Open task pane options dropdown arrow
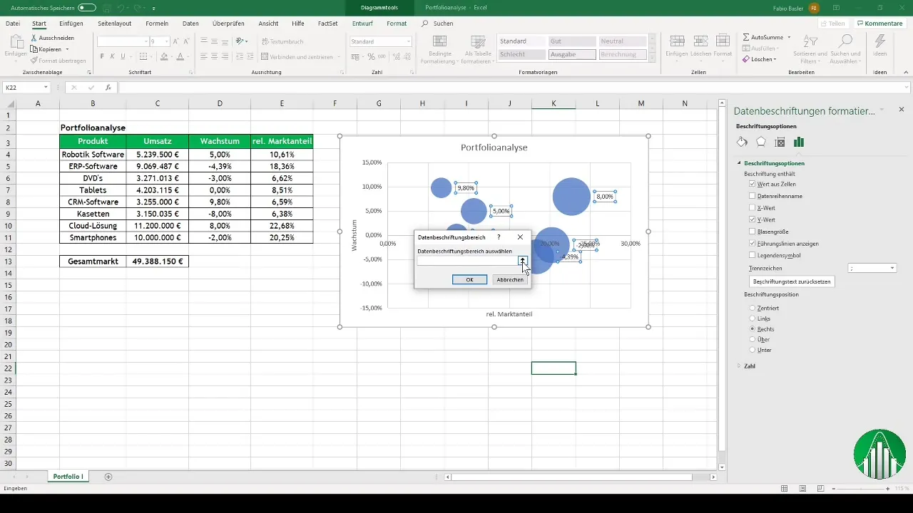 [x=882, y=110]
